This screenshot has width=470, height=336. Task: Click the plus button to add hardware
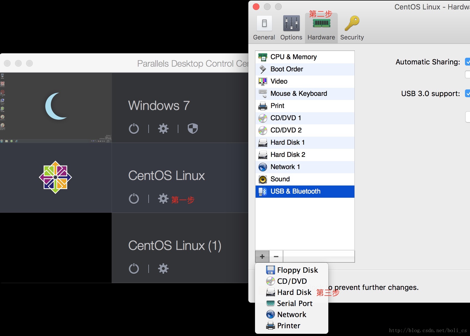(x=262, y=256)
